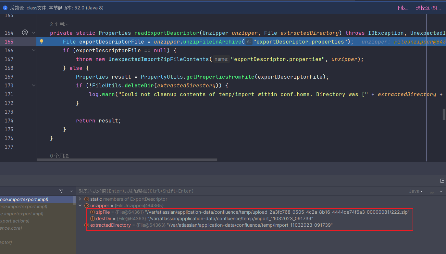Screen dimensions: 446x254
Task: Click 'return result;' on line 174
Action: pyautogui.click(x=98, y=121)
